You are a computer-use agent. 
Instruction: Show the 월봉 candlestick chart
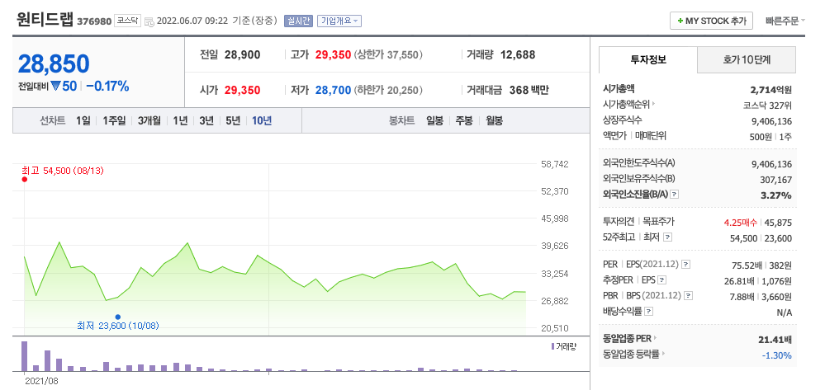coord(494,121)
